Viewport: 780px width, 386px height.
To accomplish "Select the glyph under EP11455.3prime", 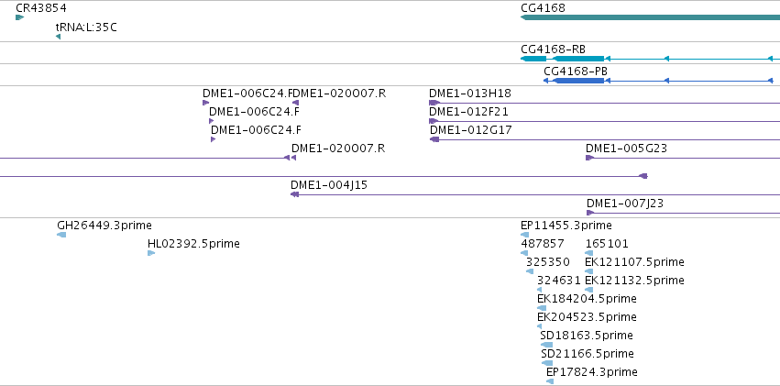I will coord(525,235).
